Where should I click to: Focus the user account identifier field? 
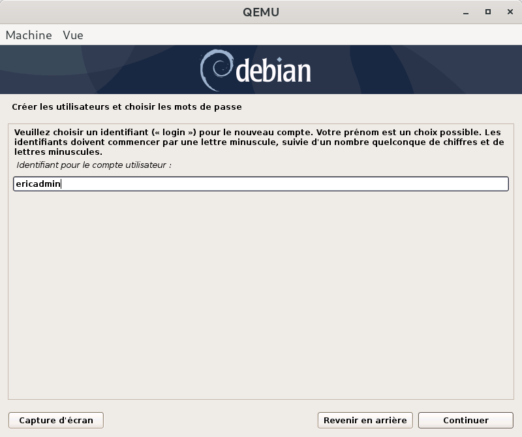(x=261, y=184)
